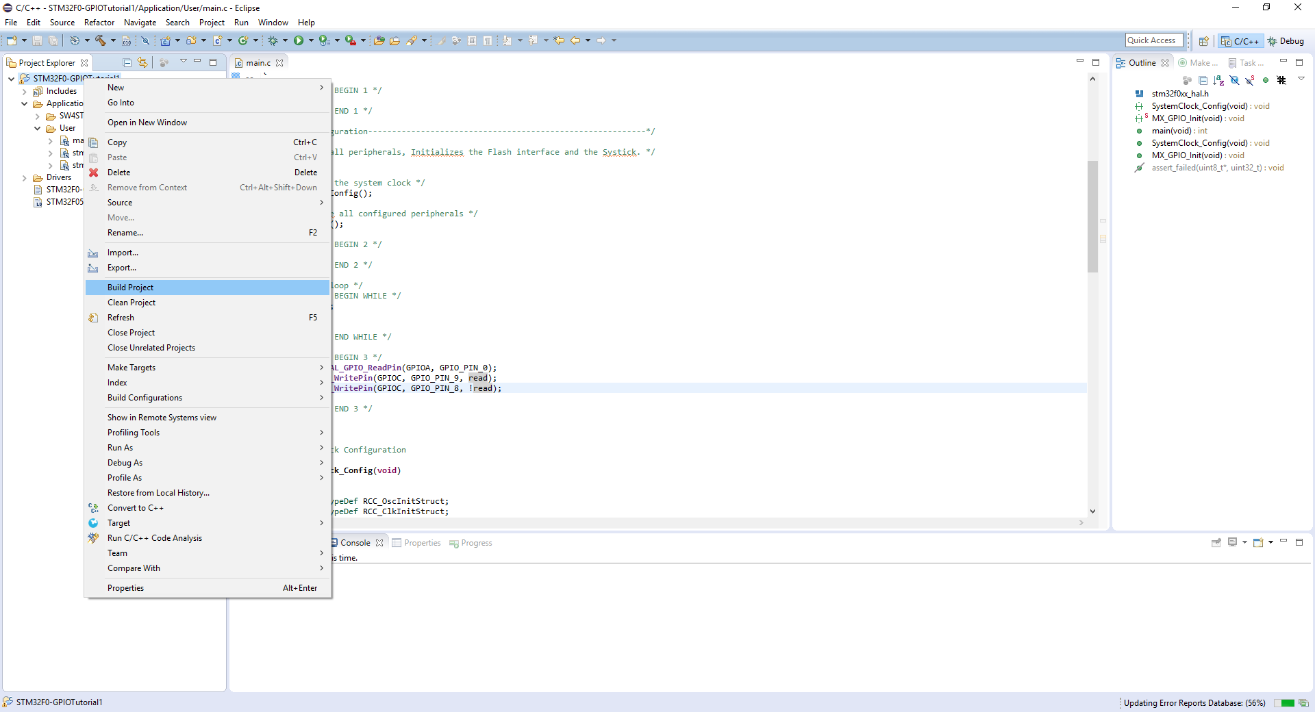This screenshot has height=712, width=1315.
Task: Click Collapse All icon in Outline view
Action: (x=1203, y=81)
